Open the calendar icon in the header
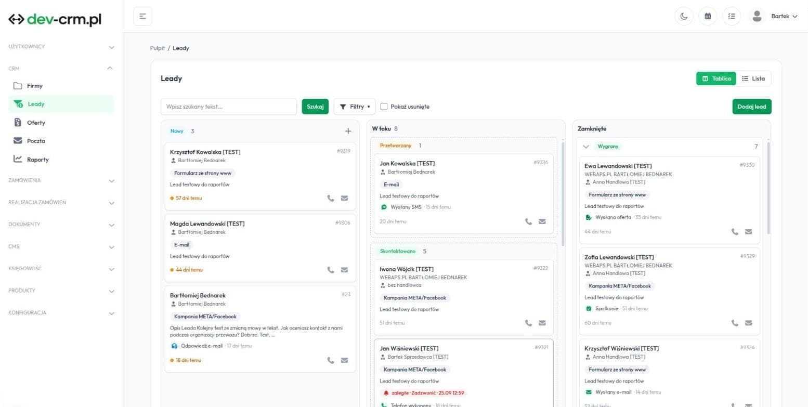Image resolution: width=808 pixels, height=407 pixels. click(x=708, y=16)
